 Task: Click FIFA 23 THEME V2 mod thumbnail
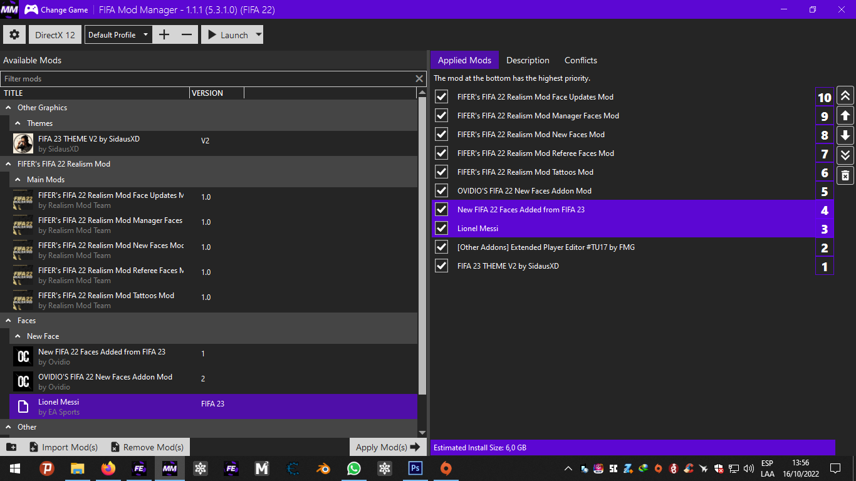[23, 143]
